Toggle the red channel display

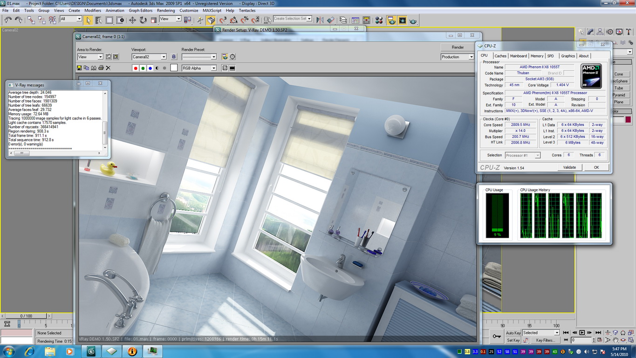[136, 68]
